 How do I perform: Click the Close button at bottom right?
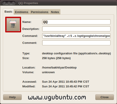coord(105,97)
